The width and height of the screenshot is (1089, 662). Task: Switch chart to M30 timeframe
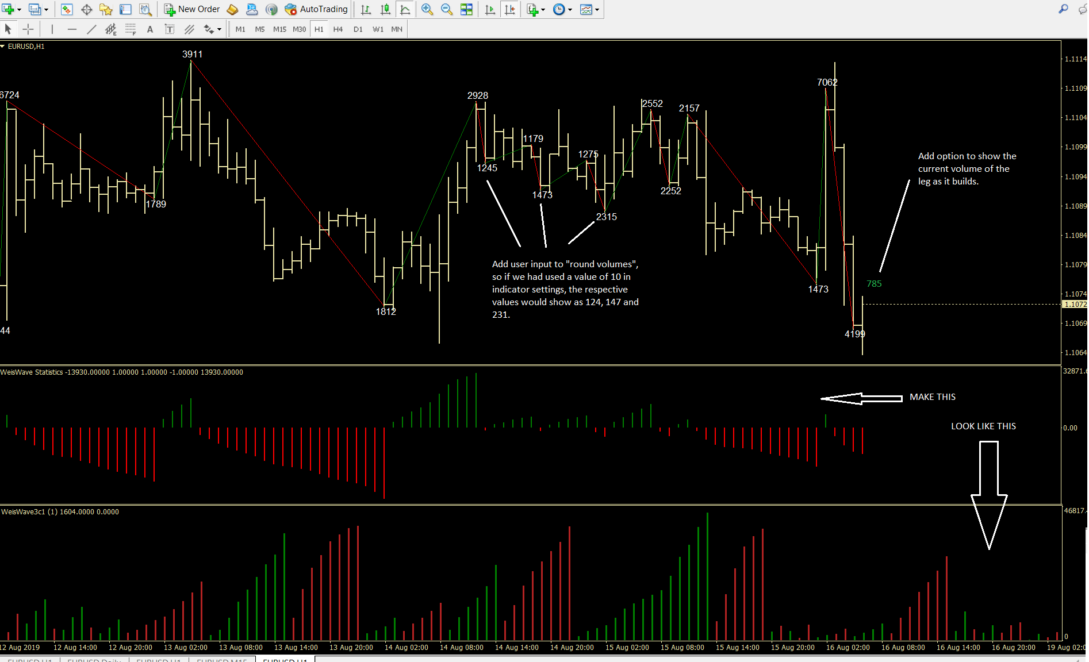(x=299, y=29)
